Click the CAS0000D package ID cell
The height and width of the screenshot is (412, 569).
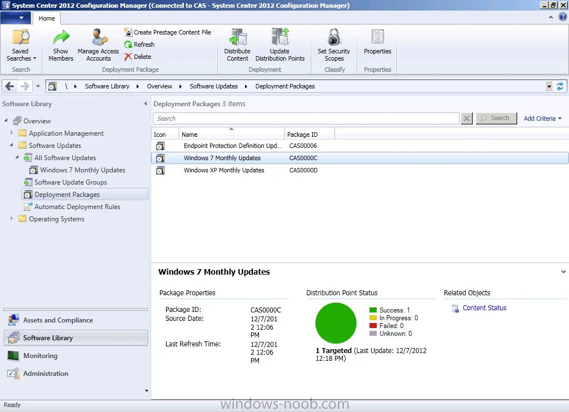click(x=303, y=170)
